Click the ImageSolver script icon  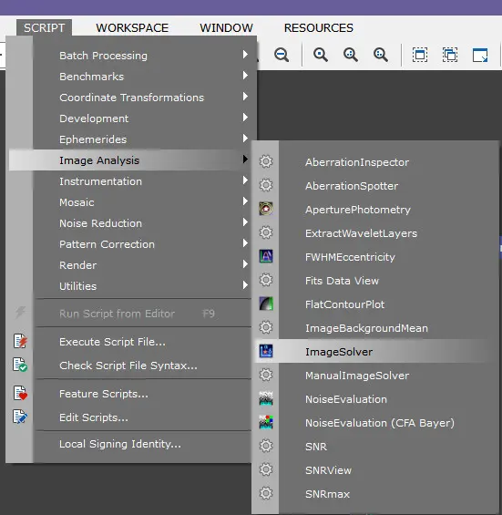266,351
